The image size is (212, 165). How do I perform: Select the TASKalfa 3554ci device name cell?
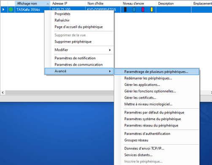(28, 10)
